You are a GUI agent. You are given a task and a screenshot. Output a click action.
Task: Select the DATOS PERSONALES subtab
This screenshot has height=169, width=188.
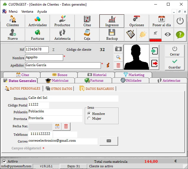pyautogui.click(x=23, y=88)
